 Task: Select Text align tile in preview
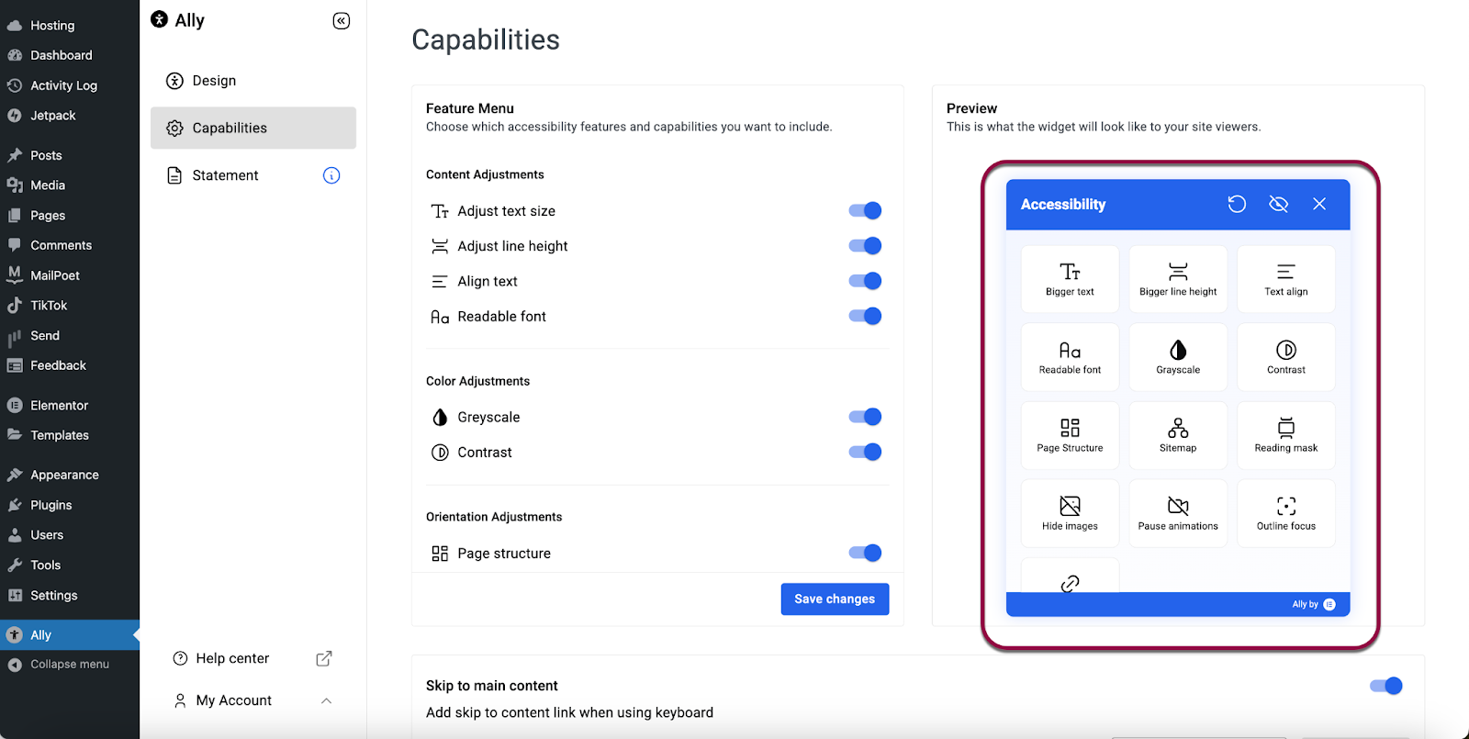pos(1286,279)
